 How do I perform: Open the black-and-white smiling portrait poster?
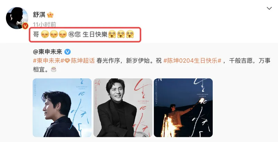coord(123,108)
